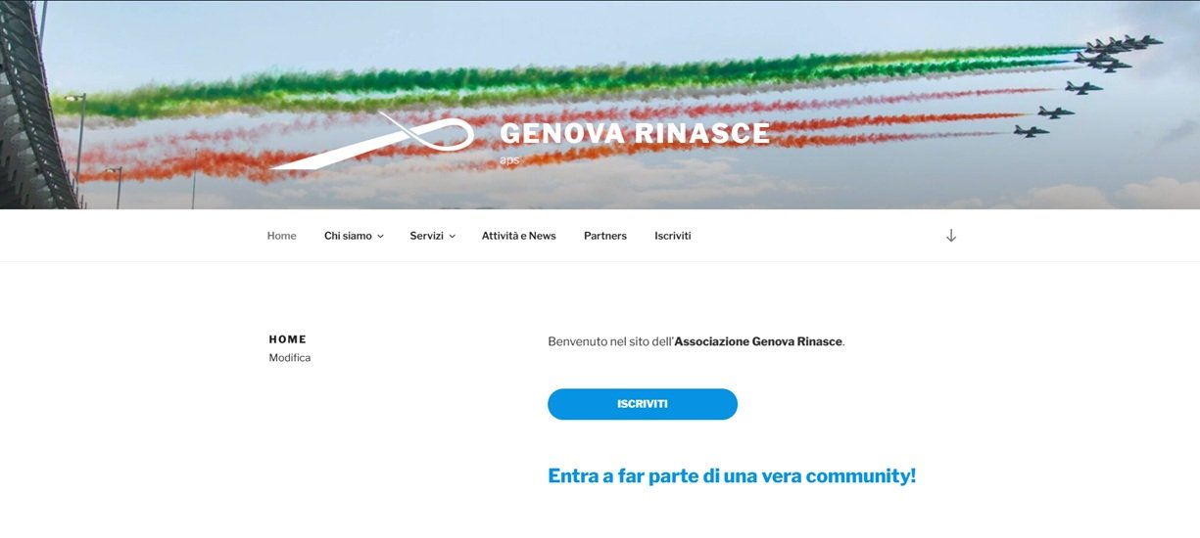Click the bold Associazione Genova Rinasce text

(x=758, y=341)
